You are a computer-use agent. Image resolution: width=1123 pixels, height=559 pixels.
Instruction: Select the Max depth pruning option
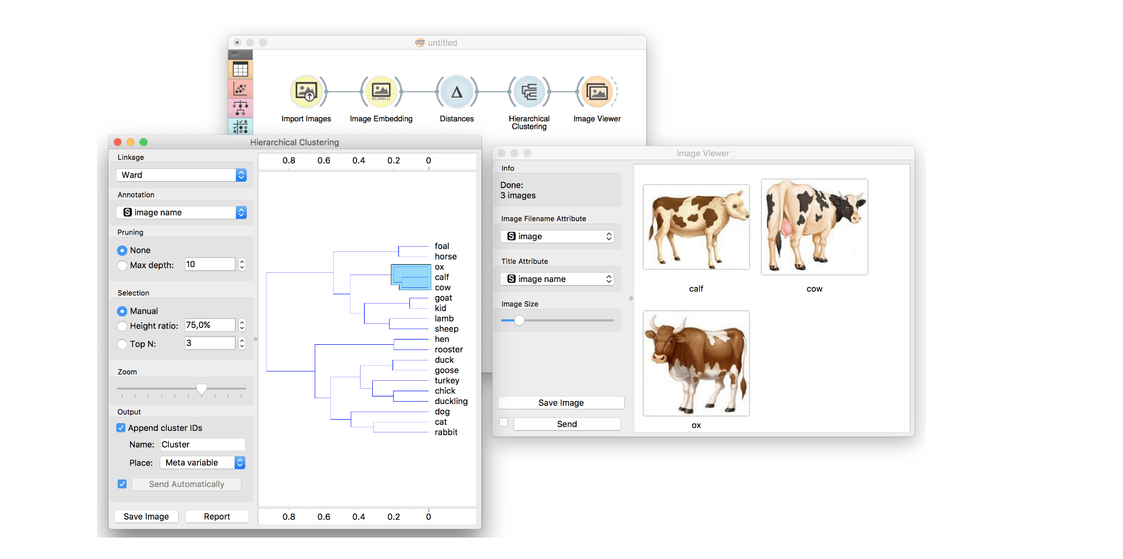coord(123,265)
